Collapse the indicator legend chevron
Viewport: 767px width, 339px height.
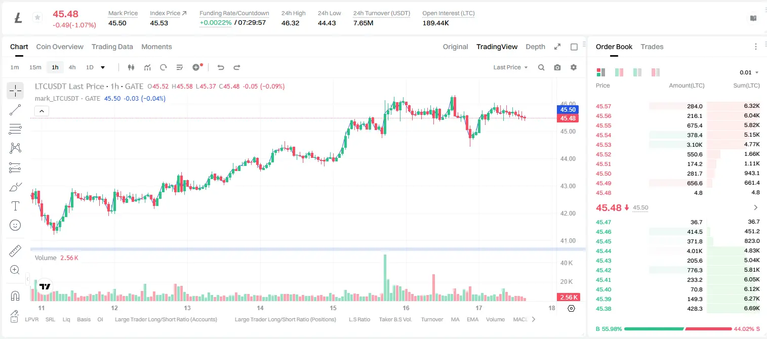[x=42, y=111]
